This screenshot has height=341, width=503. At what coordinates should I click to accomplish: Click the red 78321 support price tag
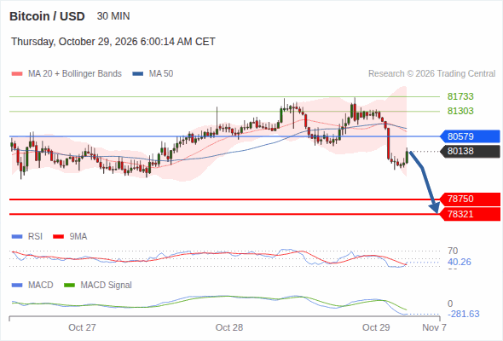pyautogui.click(x=470, y=214)
